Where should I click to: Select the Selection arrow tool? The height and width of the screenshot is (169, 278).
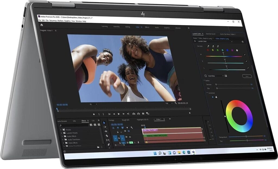pos(104,123)
